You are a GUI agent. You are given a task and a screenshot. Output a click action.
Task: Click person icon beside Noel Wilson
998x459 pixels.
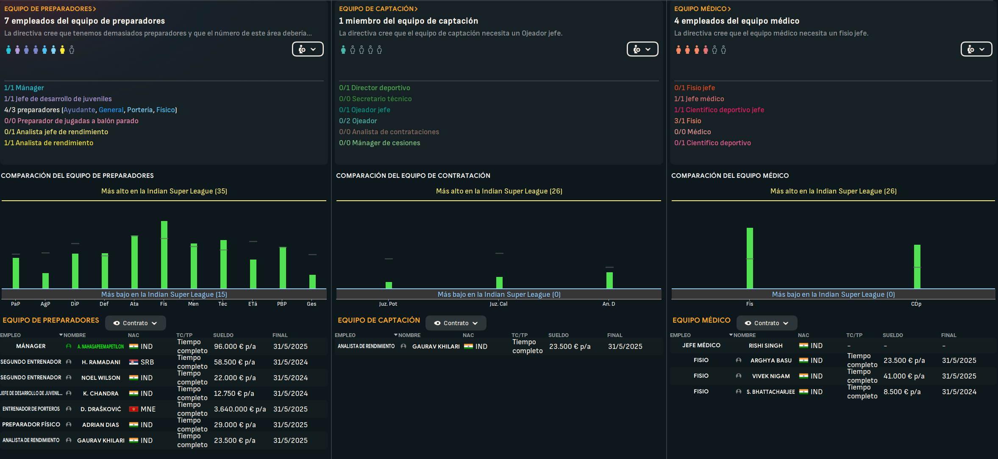point(69,378)
